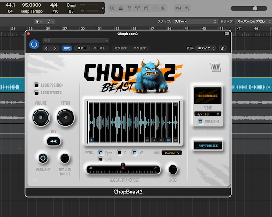Enable the LOCK EFFECTS checkbox
Screen dimensions: 272x217
(x=36, y=93)
